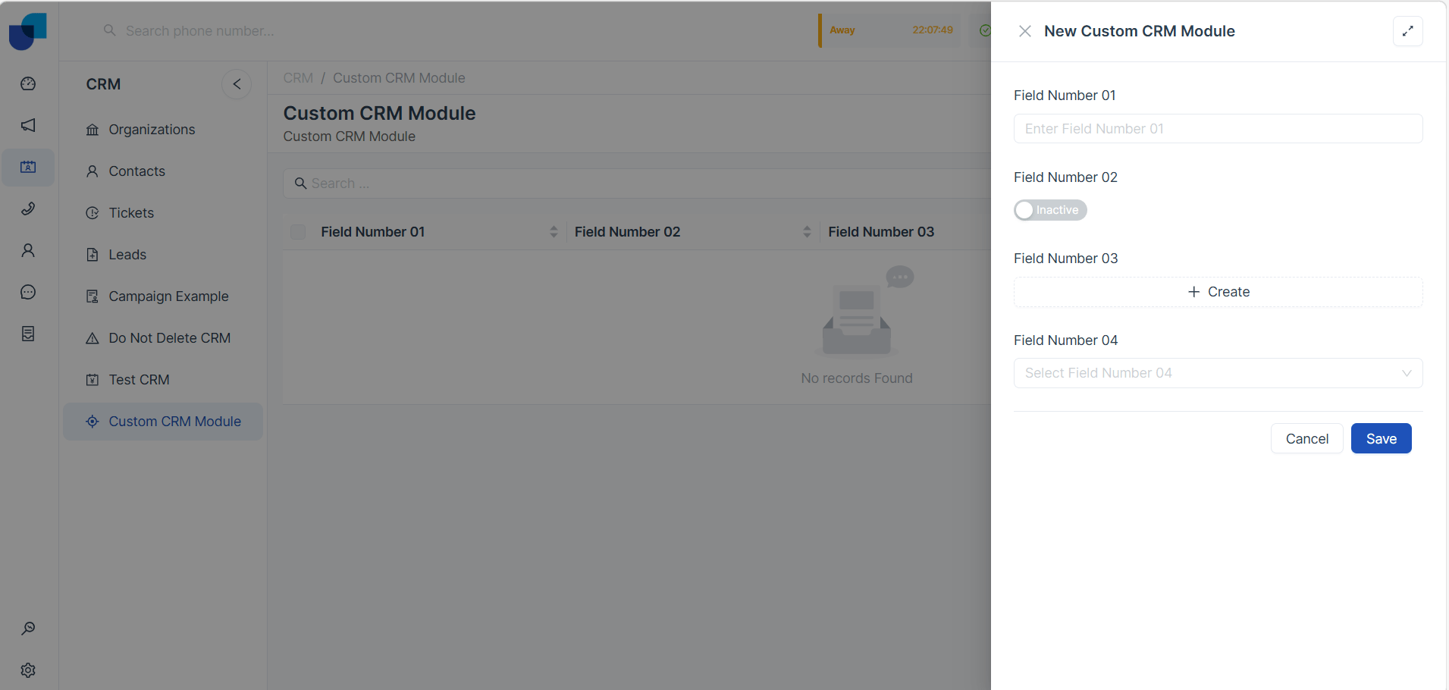Click the Cancel button
The image size is (1449, 690).
(1306, 439)
